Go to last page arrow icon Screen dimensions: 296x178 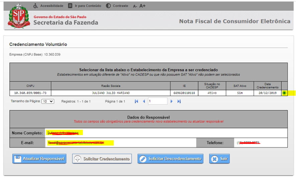coord(179,101)
